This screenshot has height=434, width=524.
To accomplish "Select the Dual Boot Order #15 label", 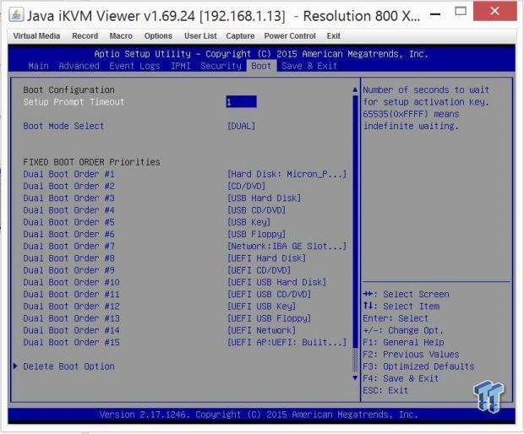I will click(x=71, y=342).
